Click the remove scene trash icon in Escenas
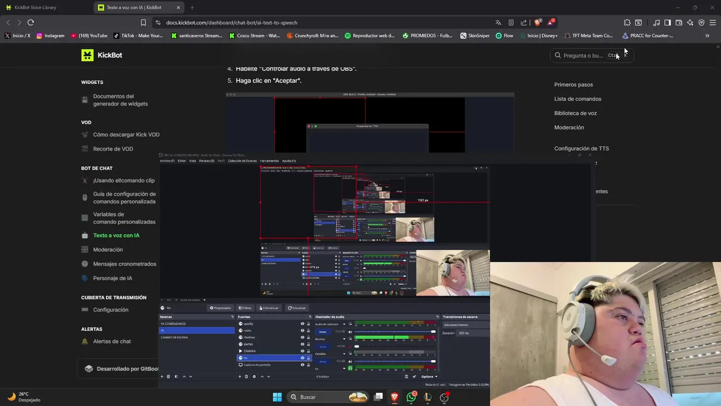The width and height of the screenshot is (721, 406). 168,376
